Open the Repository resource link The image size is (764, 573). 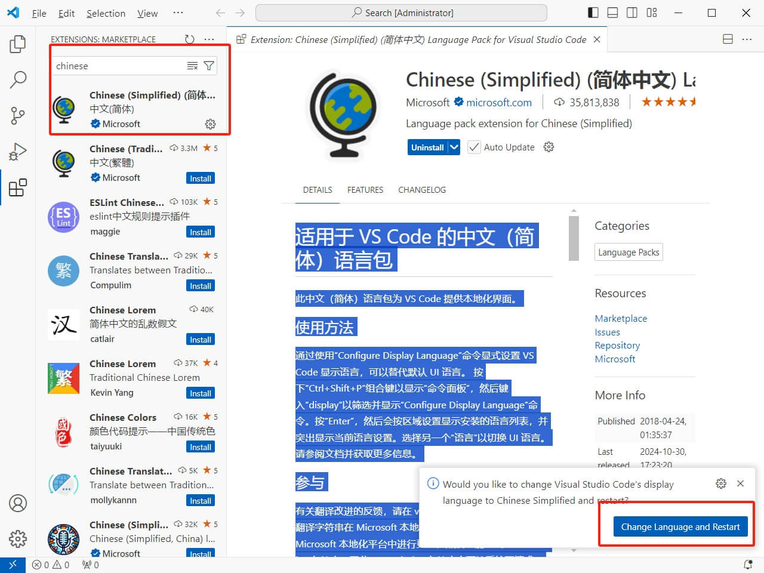click(x=617, y=345)
